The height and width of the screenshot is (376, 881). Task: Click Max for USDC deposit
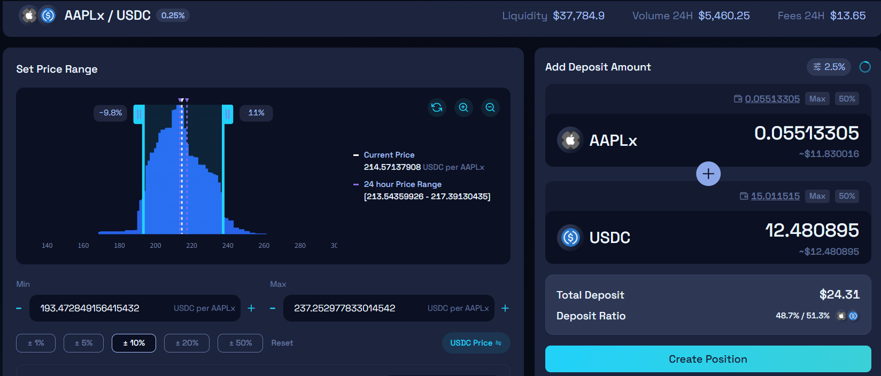[x=817, y=196]
